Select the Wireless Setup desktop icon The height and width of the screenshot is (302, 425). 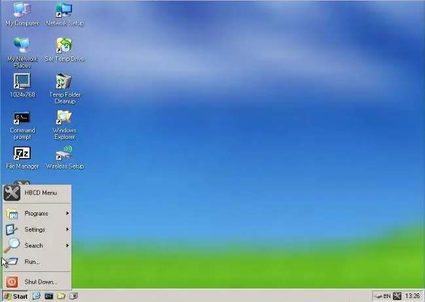65,158
